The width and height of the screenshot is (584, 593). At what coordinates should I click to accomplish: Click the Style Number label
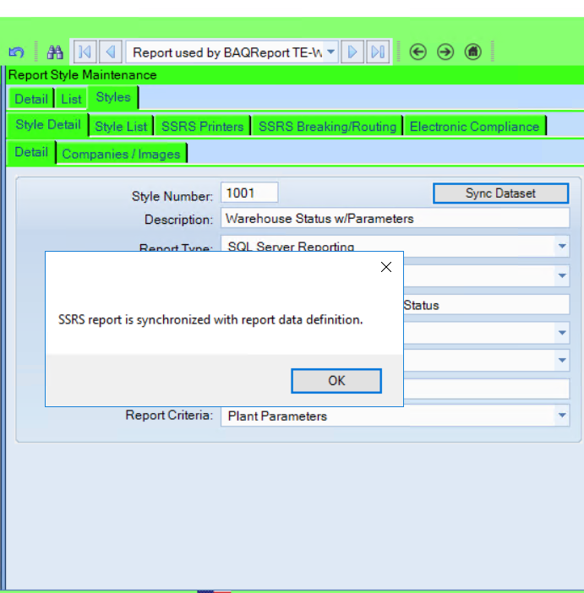point(172,196)
